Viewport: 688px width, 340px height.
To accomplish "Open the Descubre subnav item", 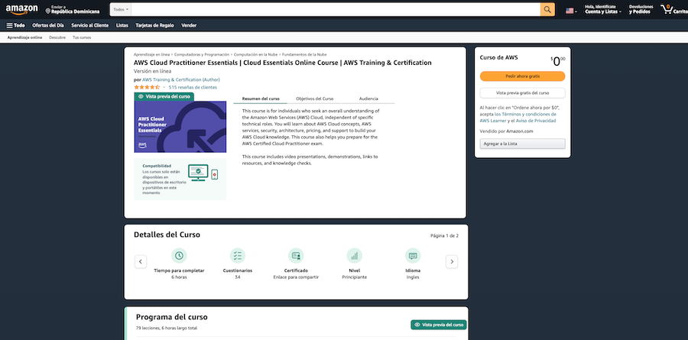I will click(x=57, y=37).
